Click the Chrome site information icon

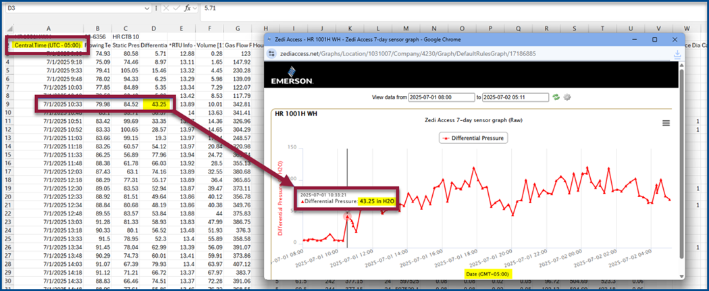click(x=271, y=54)
